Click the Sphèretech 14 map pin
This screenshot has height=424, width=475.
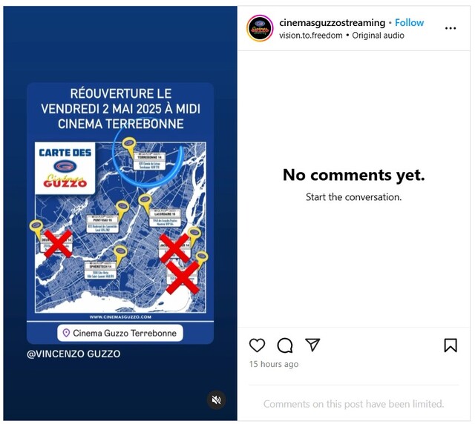120,254
